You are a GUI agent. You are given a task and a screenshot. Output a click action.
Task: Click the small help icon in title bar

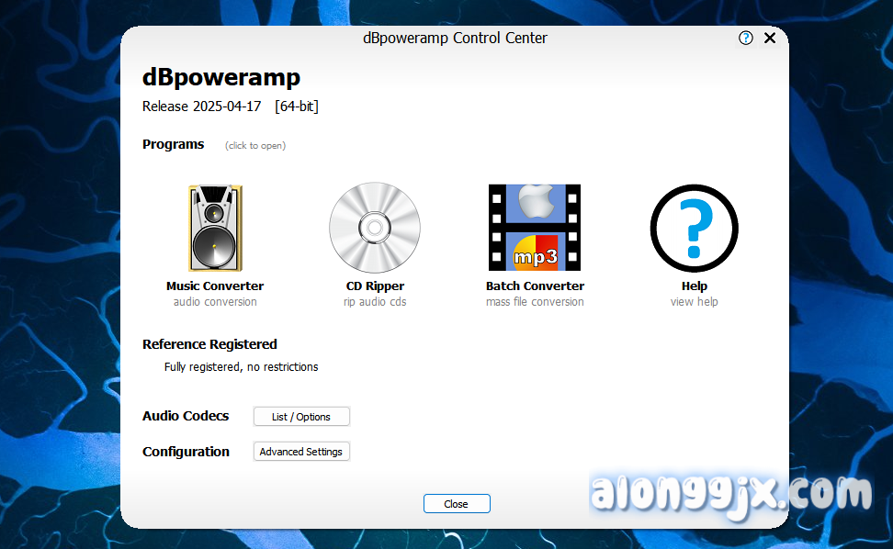(x=746, y=38)
